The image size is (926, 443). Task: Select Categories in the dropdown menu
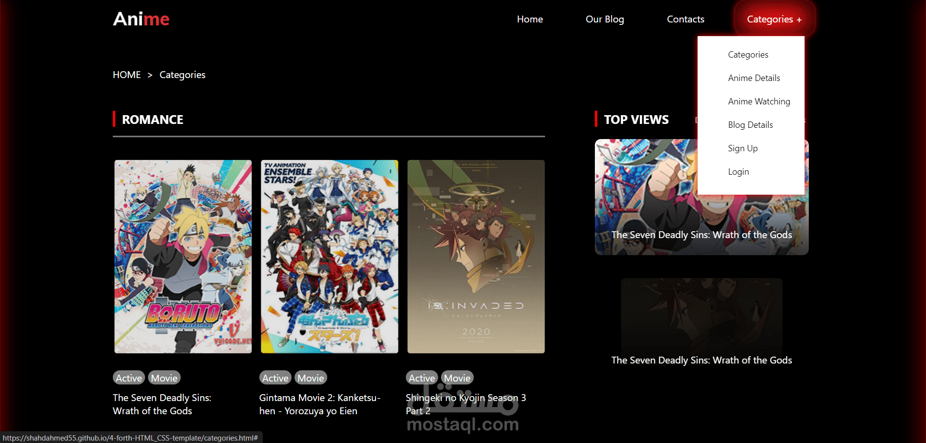(748, 55)
